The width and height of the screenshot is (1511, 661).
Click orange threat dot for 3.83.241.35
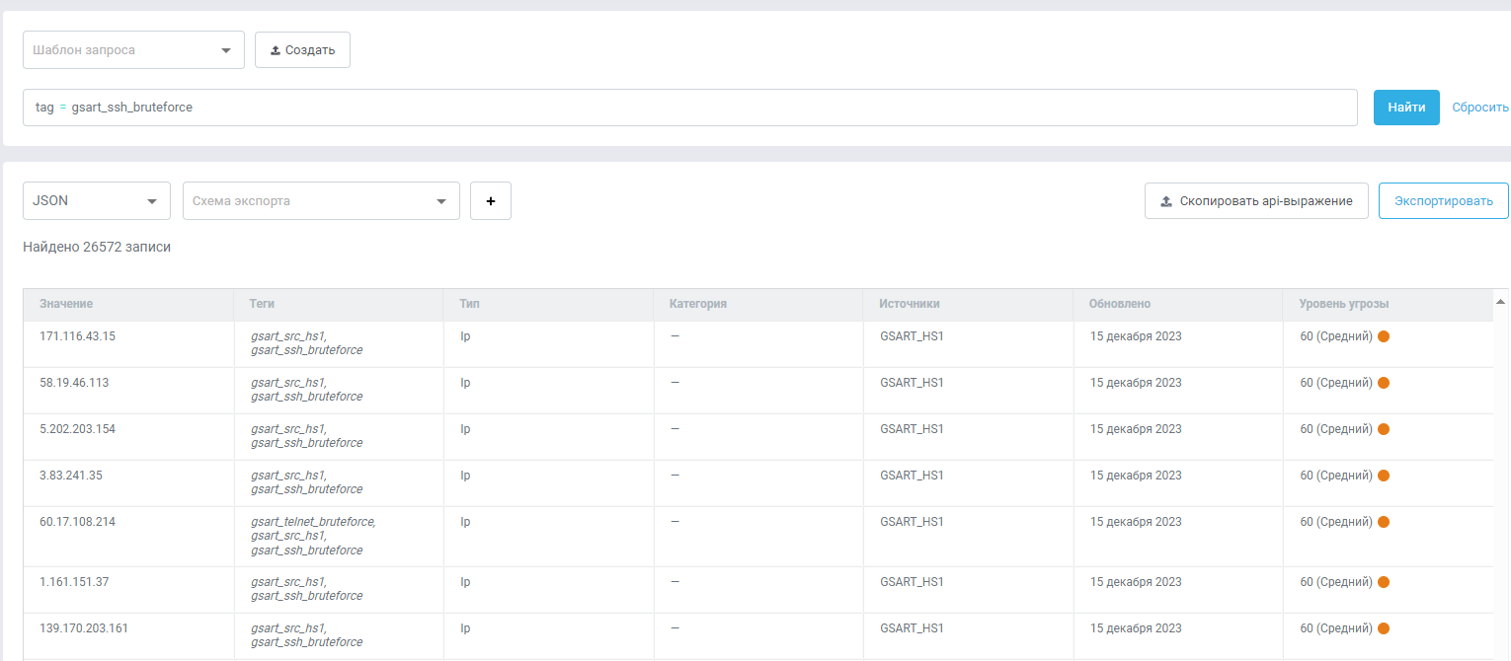[1384, 476]
